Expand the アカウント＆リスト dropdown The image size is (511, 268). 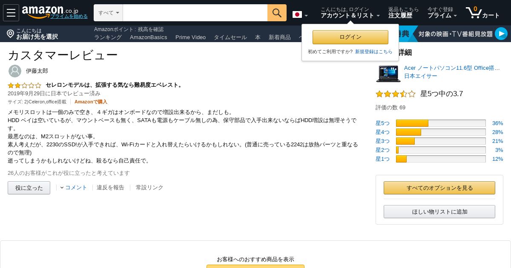350,15
